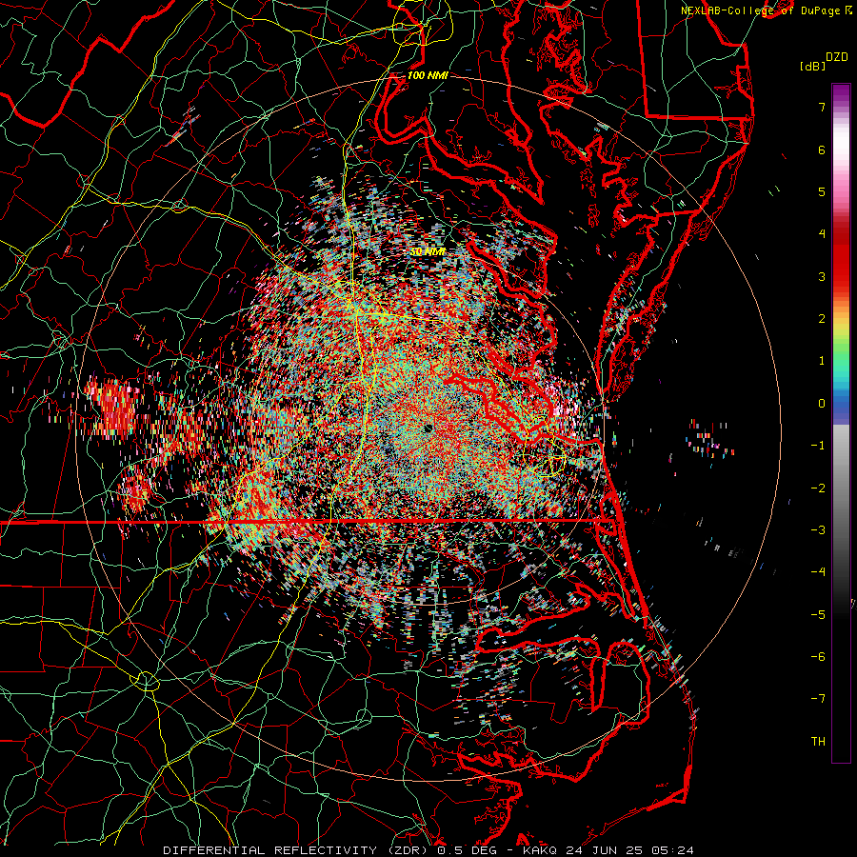Click the -7 value on color scale

tap(818, 699)
